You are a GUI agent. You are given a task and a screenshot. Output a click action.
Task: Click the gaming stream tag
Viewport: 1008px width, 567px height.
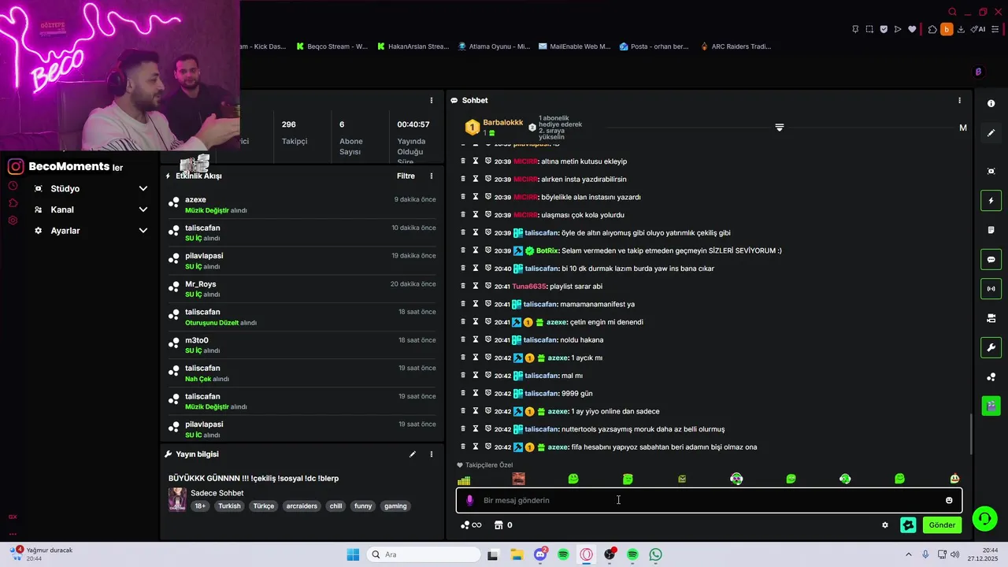[395, 506]
